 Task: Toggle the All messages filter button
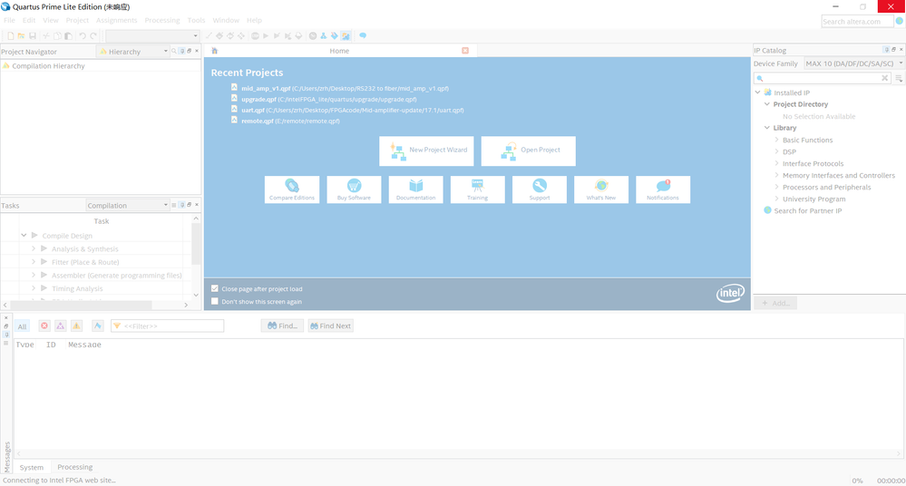[x=22, y=326]
